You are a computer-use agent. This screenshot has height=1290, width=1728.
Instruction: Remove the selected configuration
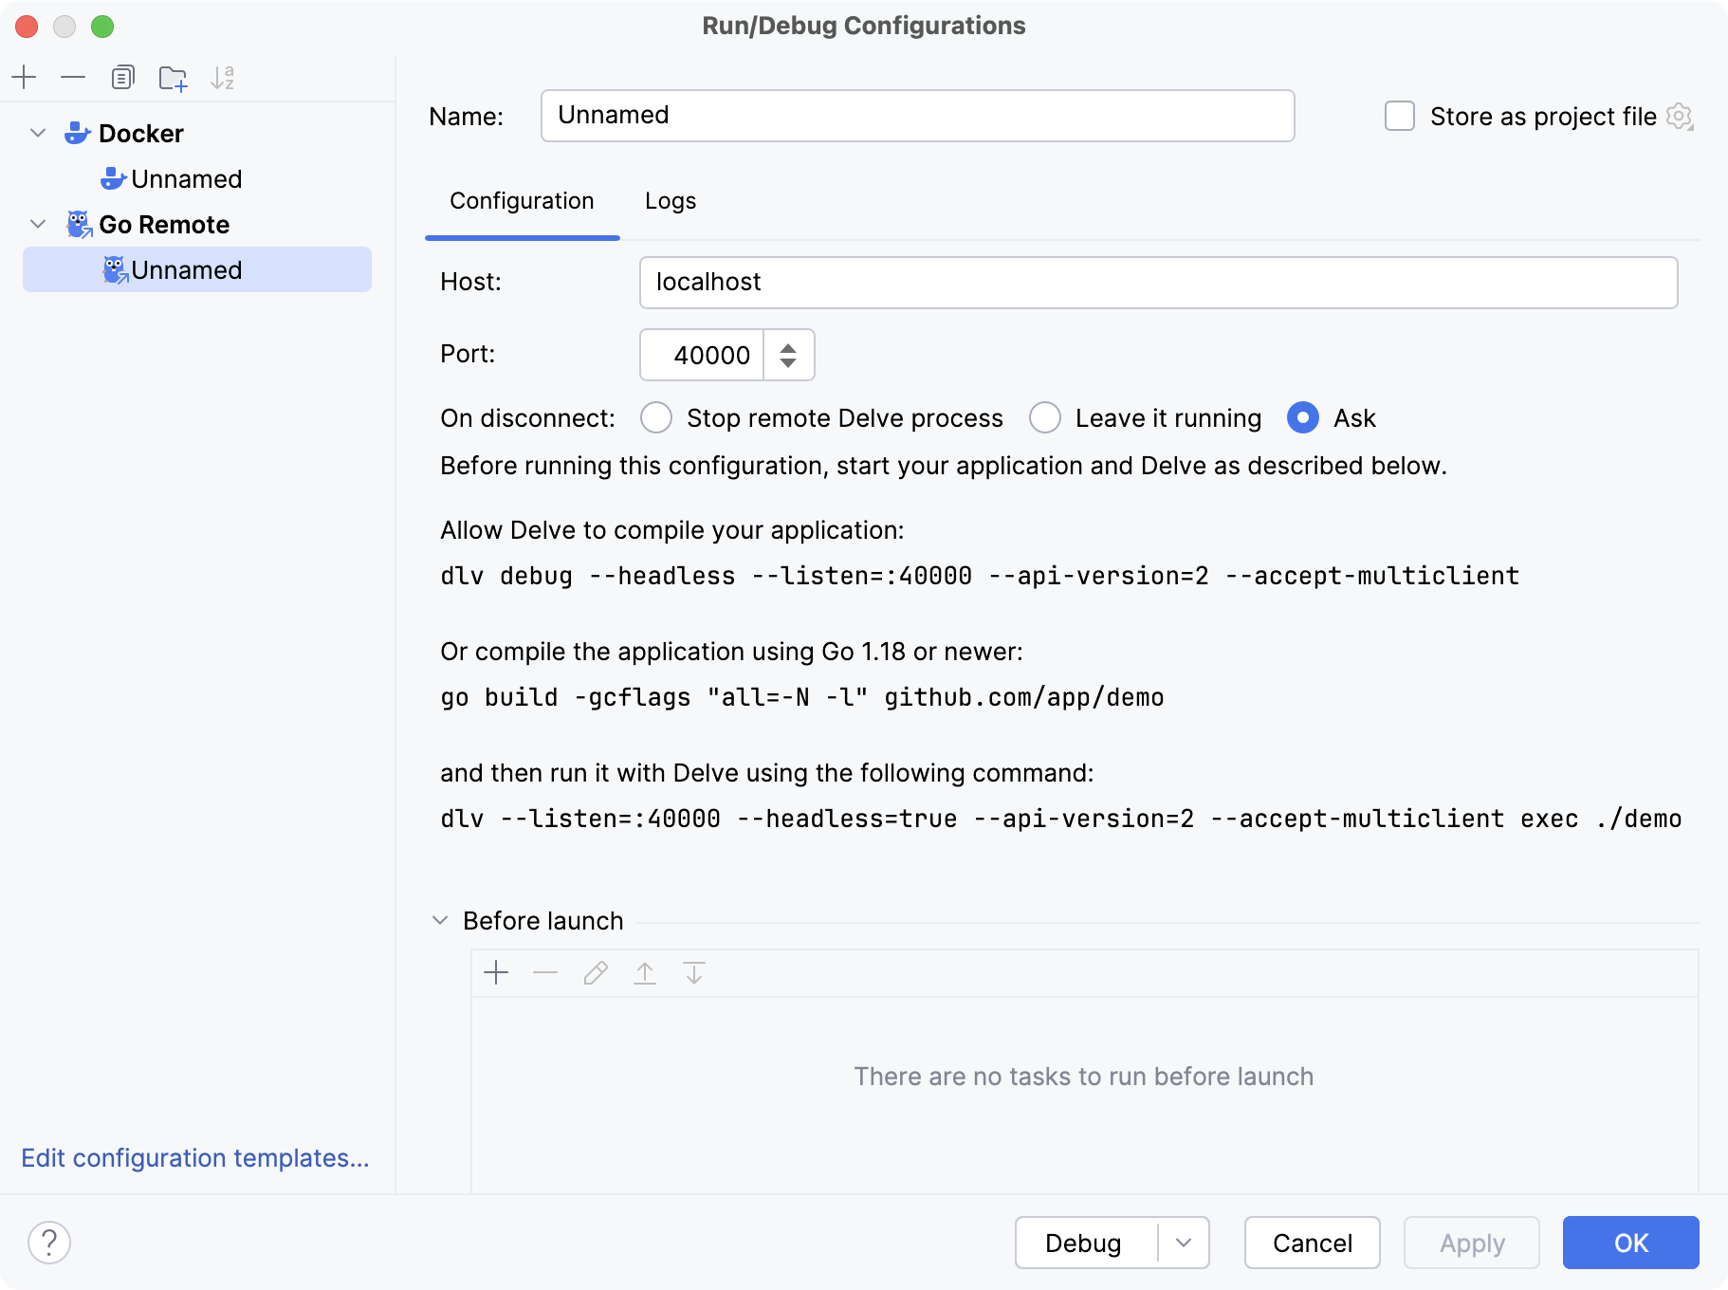pyautogui.click(x=73, y=77)
